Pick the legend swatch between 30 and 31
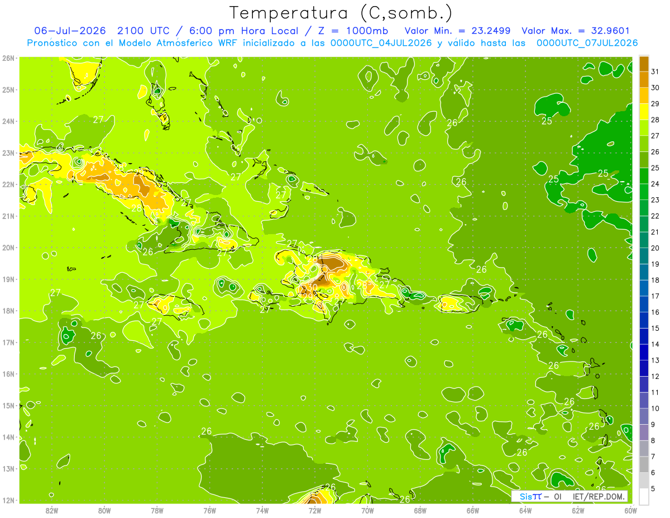670x518 pixels. [644, 79]
